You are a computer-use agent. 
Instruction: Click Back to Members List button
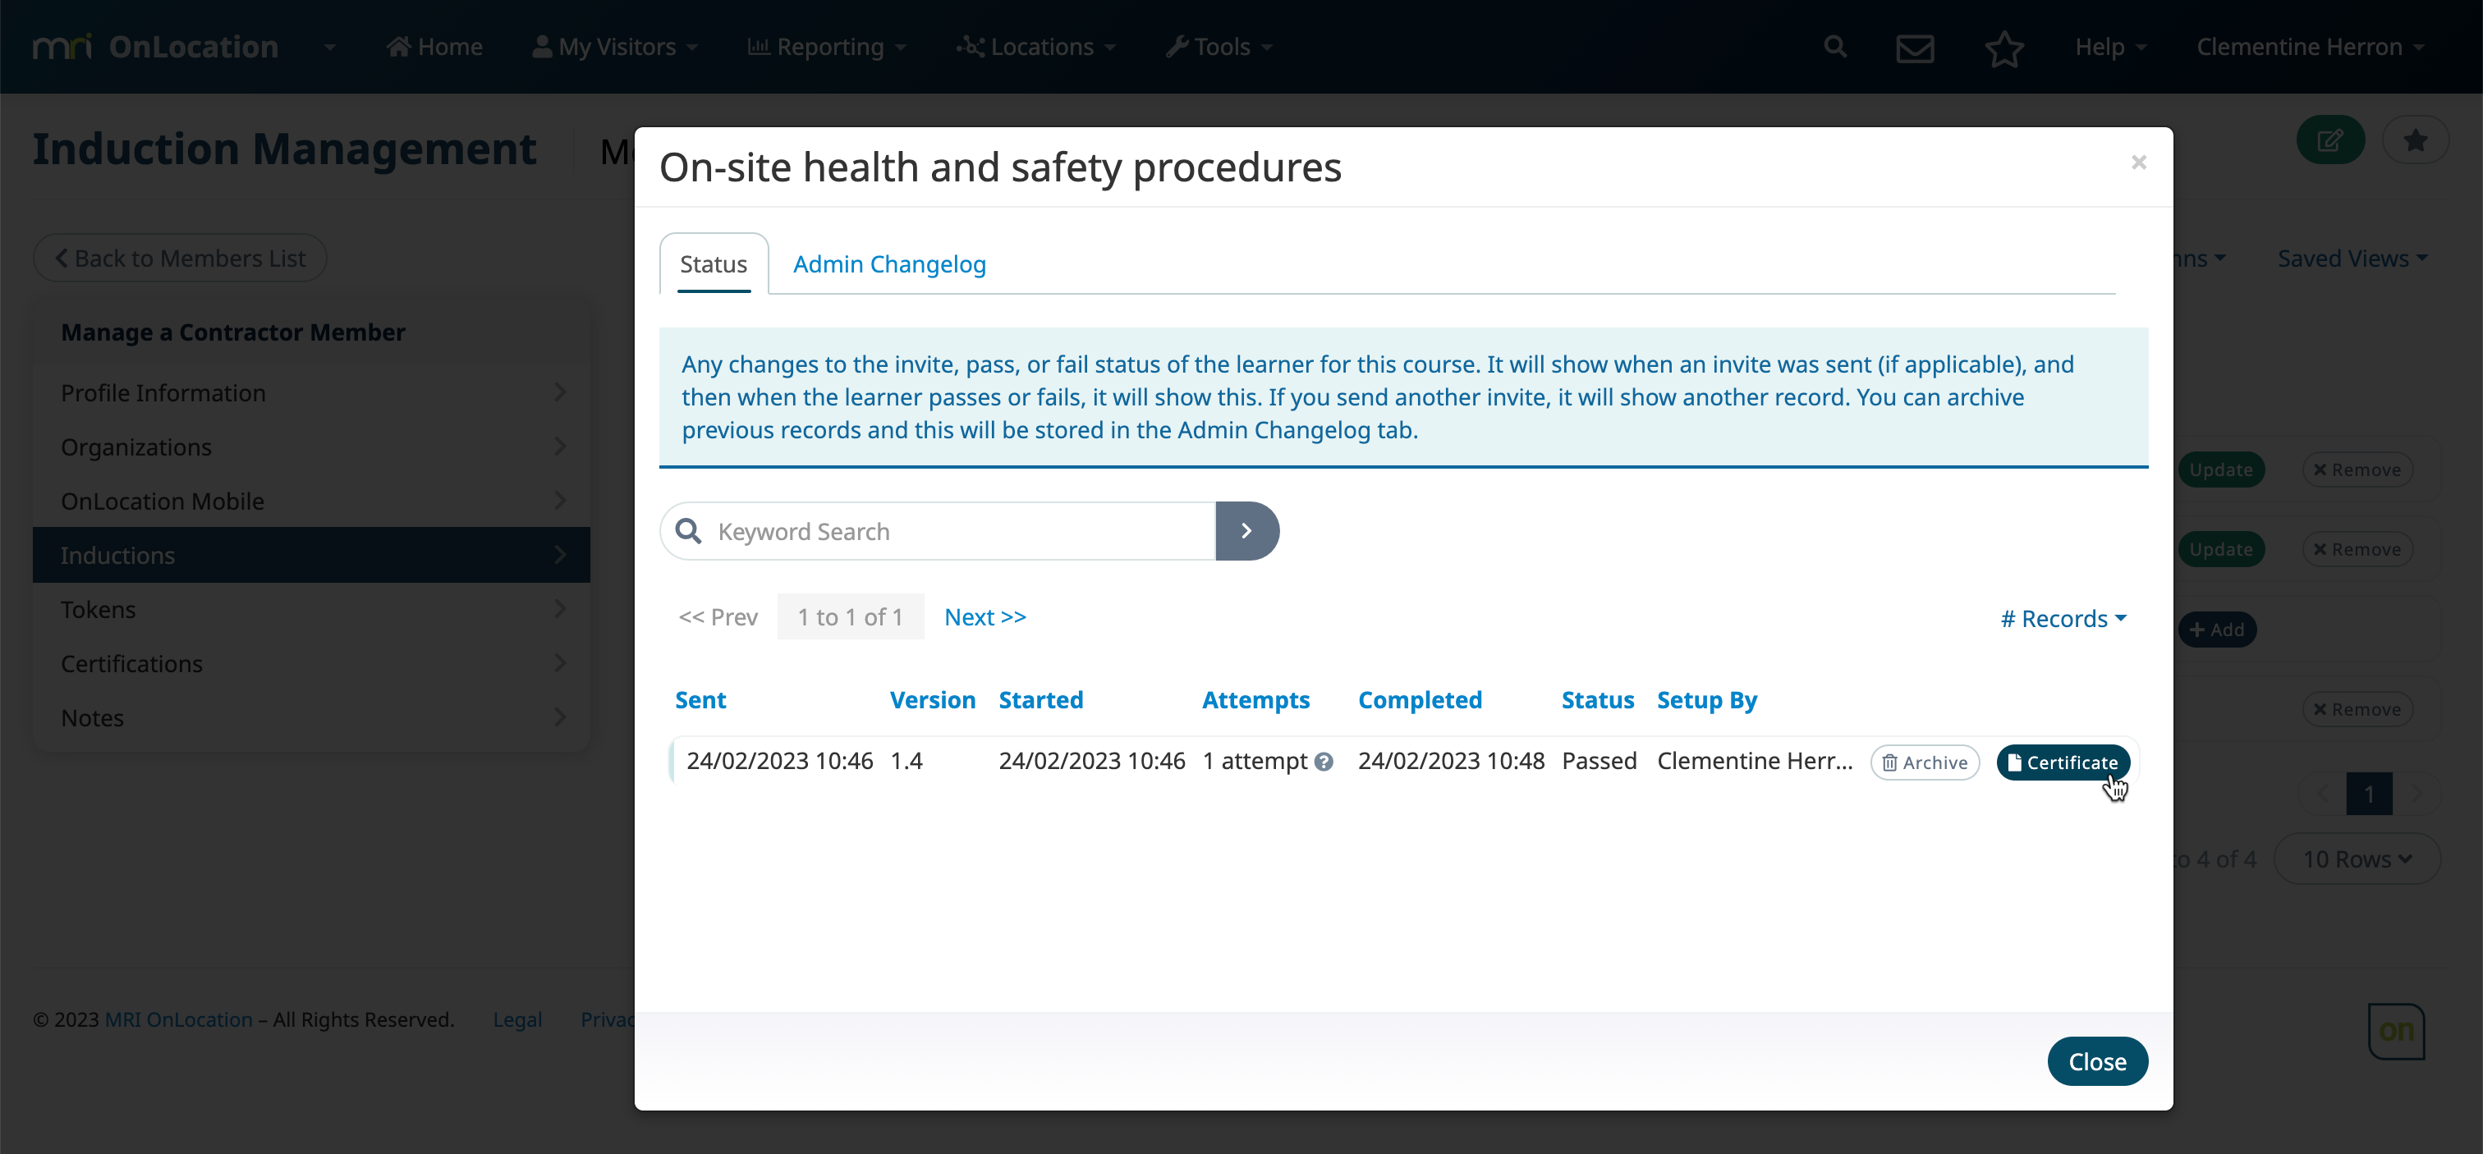click(x=181, y=259)
